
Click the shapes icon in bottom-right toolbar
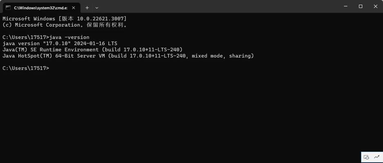tap(366, 157)
